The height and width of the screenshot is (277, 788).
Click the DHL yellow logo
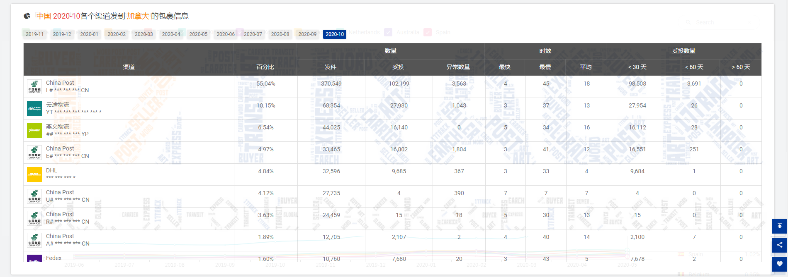34,174
